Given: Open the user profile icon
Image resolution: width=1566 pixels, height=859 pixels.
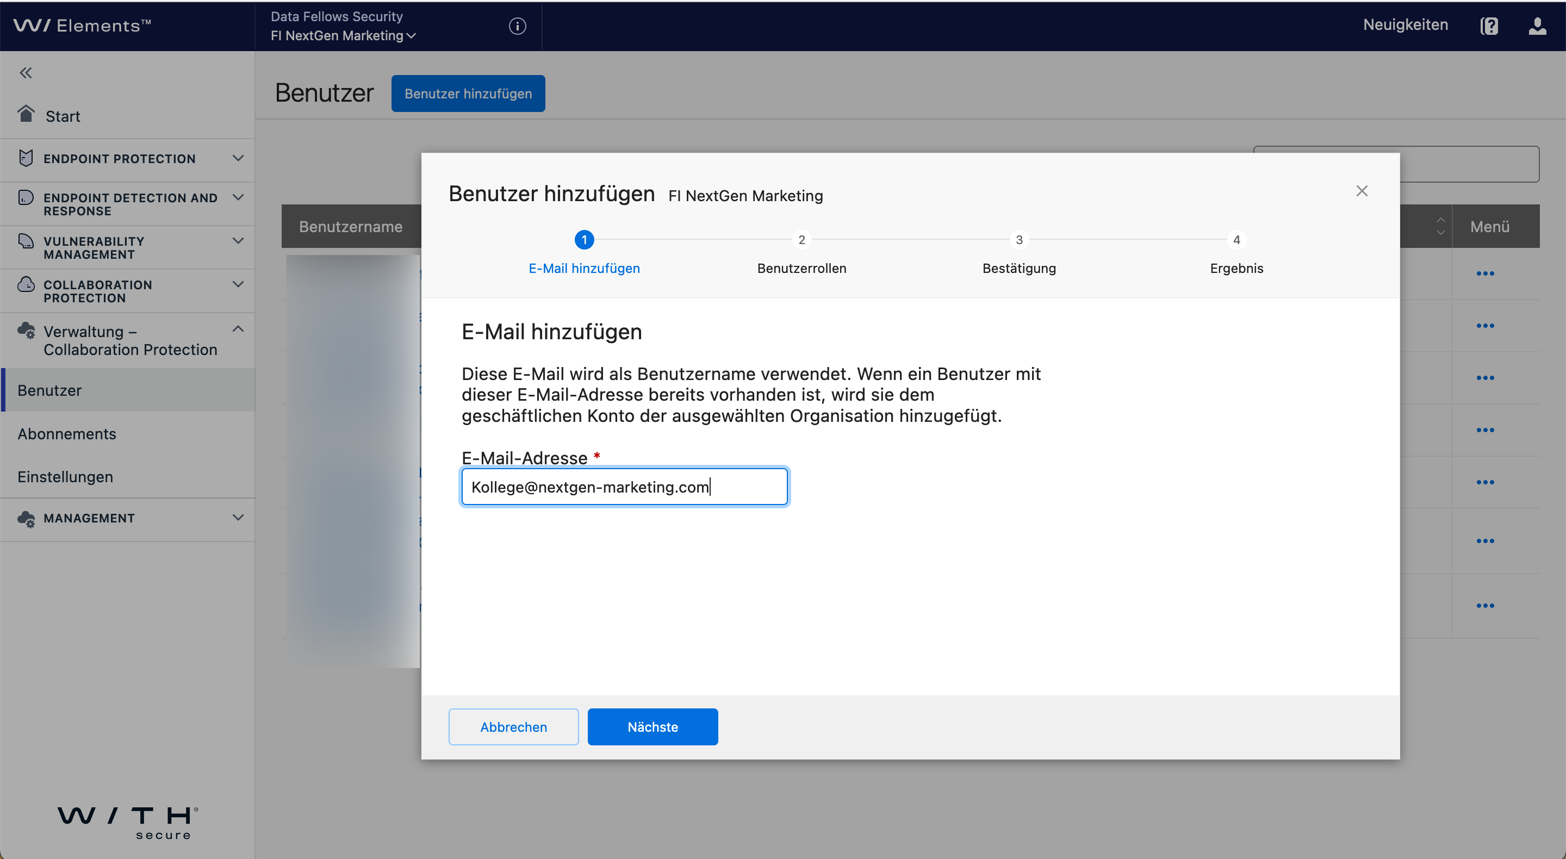Looking at the screenshot, I should [x=1537, y=26].
